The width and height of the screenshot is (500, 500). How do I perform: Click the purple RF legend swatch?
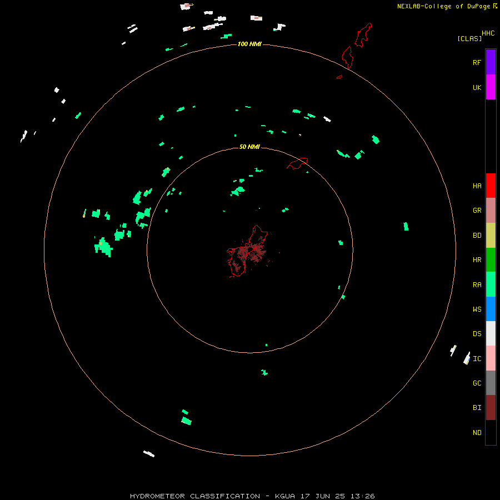coord(491,62)
